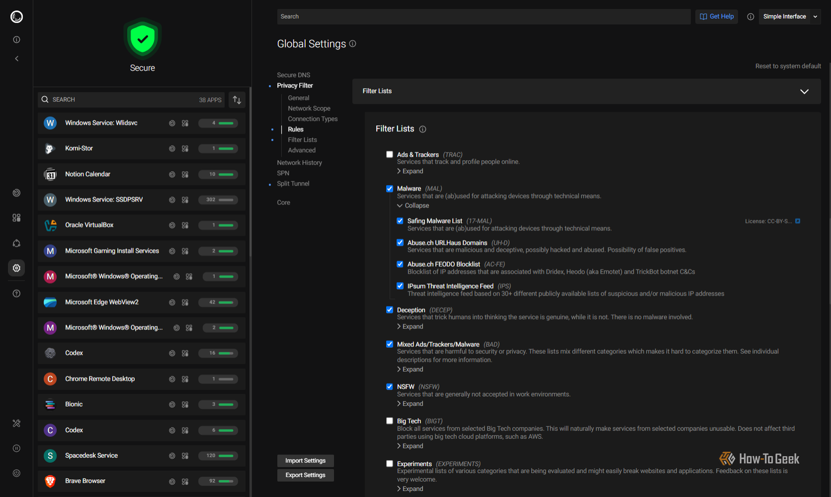Select Advanced under Privacy Filter
Image resolution: width=831 pixels, height=497 pixels.
(302, 150)
